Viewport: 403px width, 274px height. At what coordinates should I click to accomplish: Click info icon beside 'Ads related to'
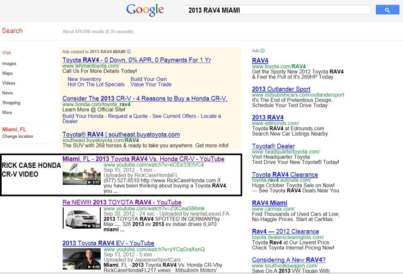coord(129,52)
